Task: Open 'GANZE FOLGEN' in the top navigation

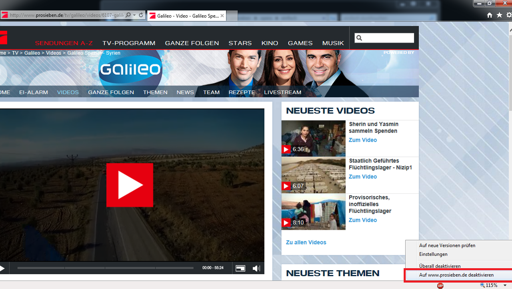Action: [192, 43]
